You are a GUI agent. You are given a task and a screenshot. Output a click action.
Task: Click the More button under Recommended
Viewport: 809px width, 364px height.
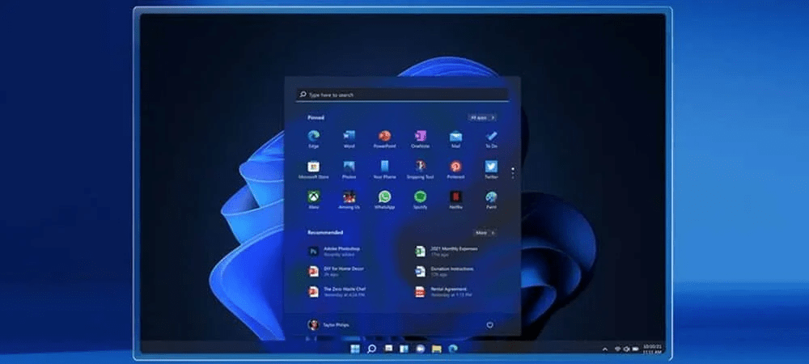(x=484, y=232)
